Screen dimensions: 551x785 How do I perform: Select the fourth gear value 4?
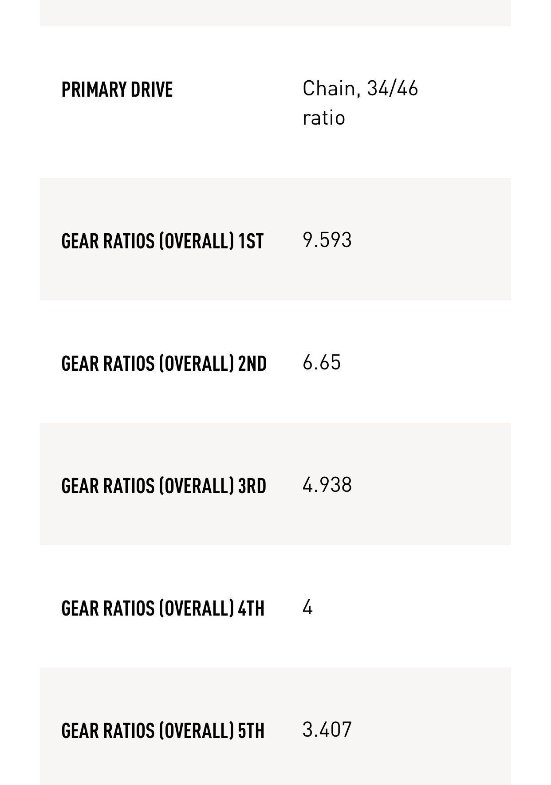[307, 607]
